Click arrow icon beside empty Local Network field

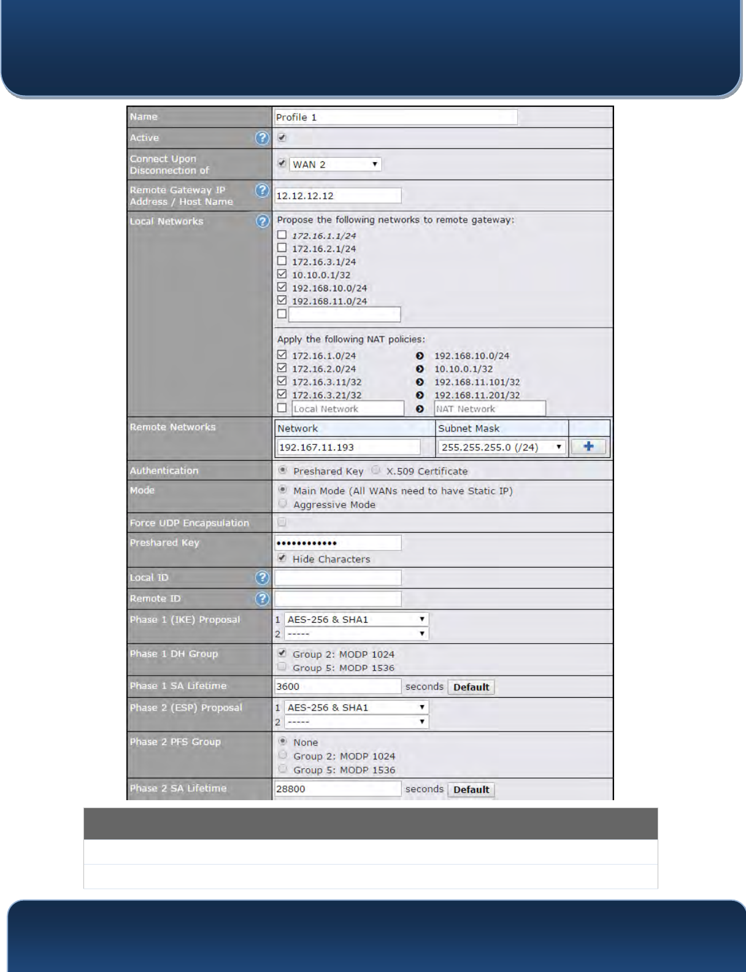(420, 409)
